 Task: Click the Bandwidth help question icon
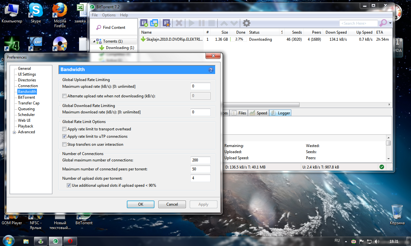point(211,70)
